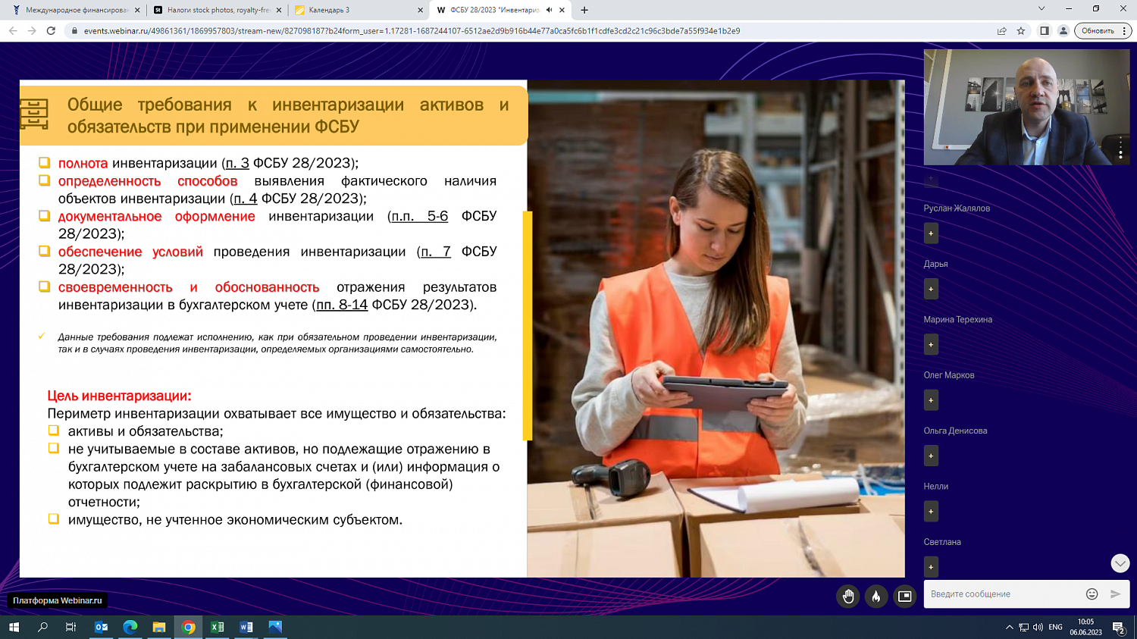
Task: Open the taskbar clock and calendar
Action: coord(1085,627)
